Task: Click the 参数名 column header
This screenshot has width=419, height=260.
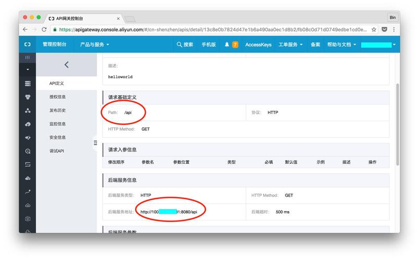Action: coord(148,162)
